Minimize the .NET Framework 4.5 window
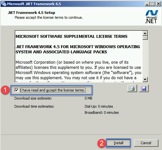Viewport: 162px width, 150px height. point(147,4)
